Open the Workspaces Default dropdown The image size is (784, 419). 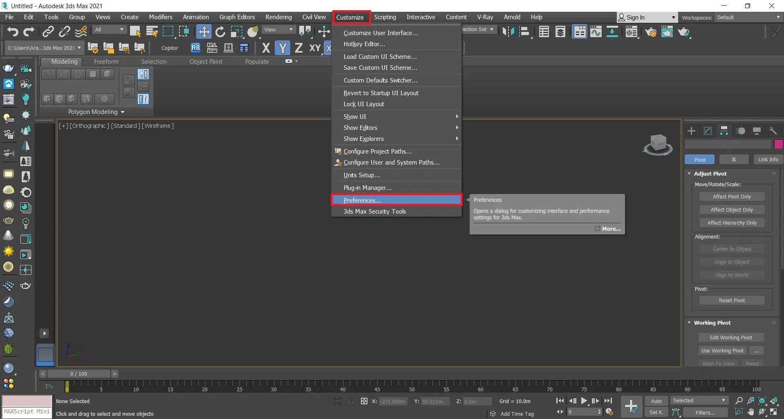coord(748,17)
